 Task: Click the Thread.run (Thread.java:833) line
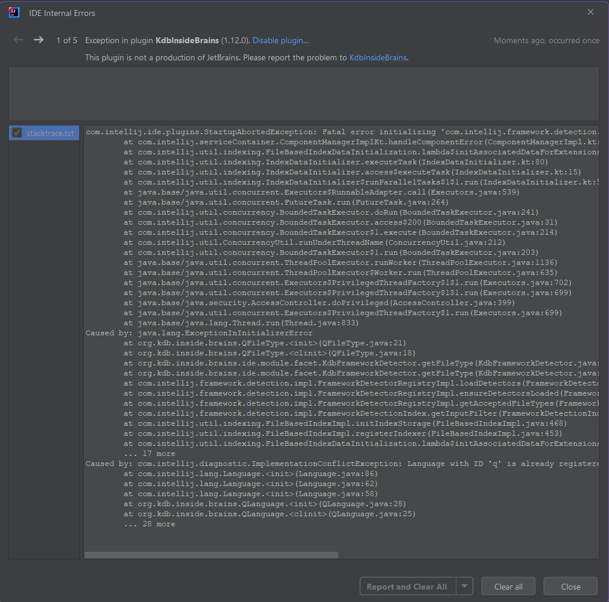pyautogui.click(x=241, y=323)
